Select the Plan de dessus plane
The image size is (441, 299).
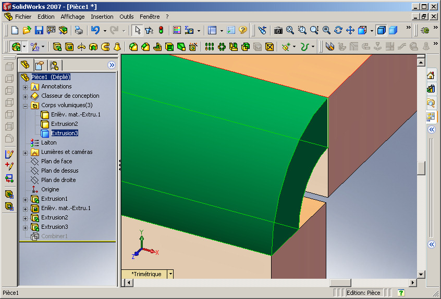[x=59, y=171]
